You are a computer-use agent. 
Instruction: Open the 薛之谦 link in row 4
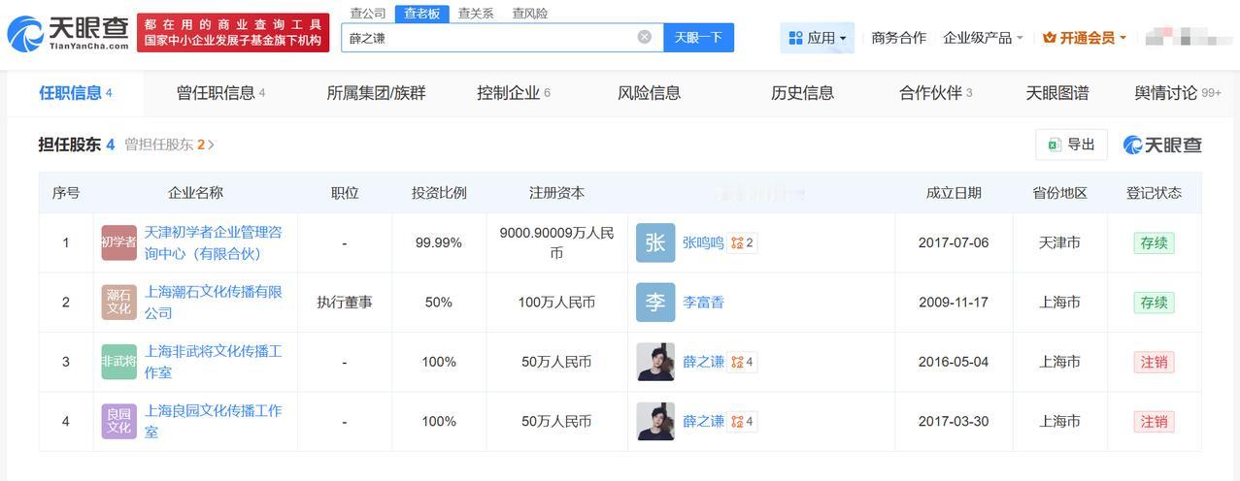pyautogui.click(x=703, y=421)
